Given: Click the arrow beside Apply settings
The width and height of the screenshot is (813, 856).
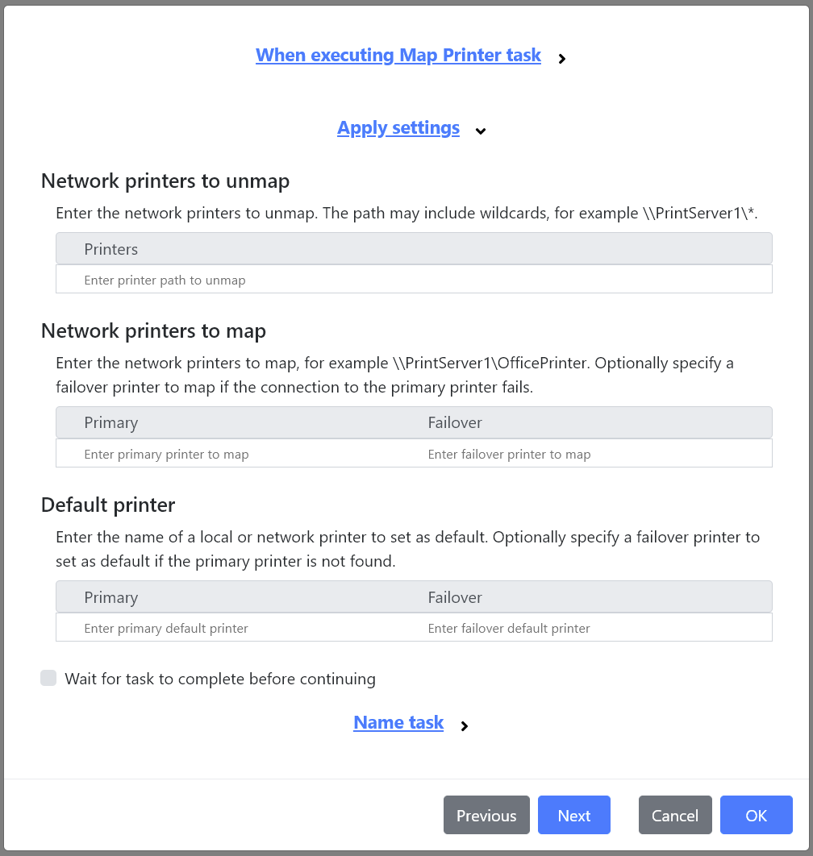Looking at the screenshot, I should click(x=481, y=131).
